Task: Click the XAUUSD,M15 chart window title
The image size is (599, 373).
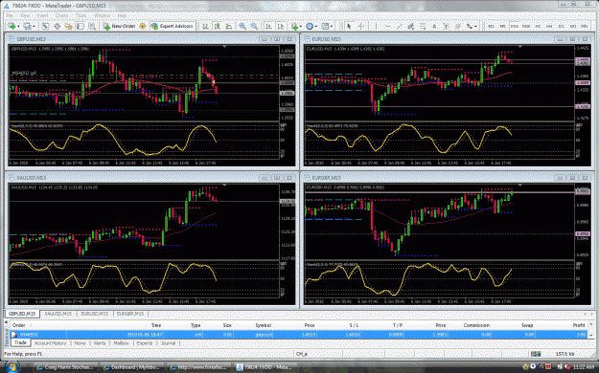Action: pos(32,178)
